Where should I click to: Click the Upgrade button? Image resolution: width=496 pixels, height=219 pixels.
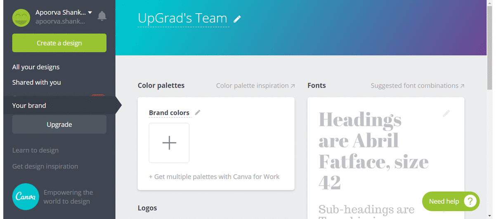[x=59, y=124]
